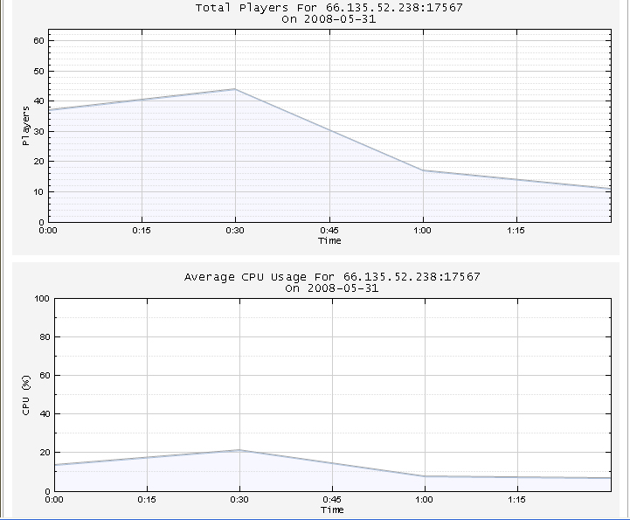
Task: Click the date subtitle under CPU Usage title
Action: pos(332,288)
